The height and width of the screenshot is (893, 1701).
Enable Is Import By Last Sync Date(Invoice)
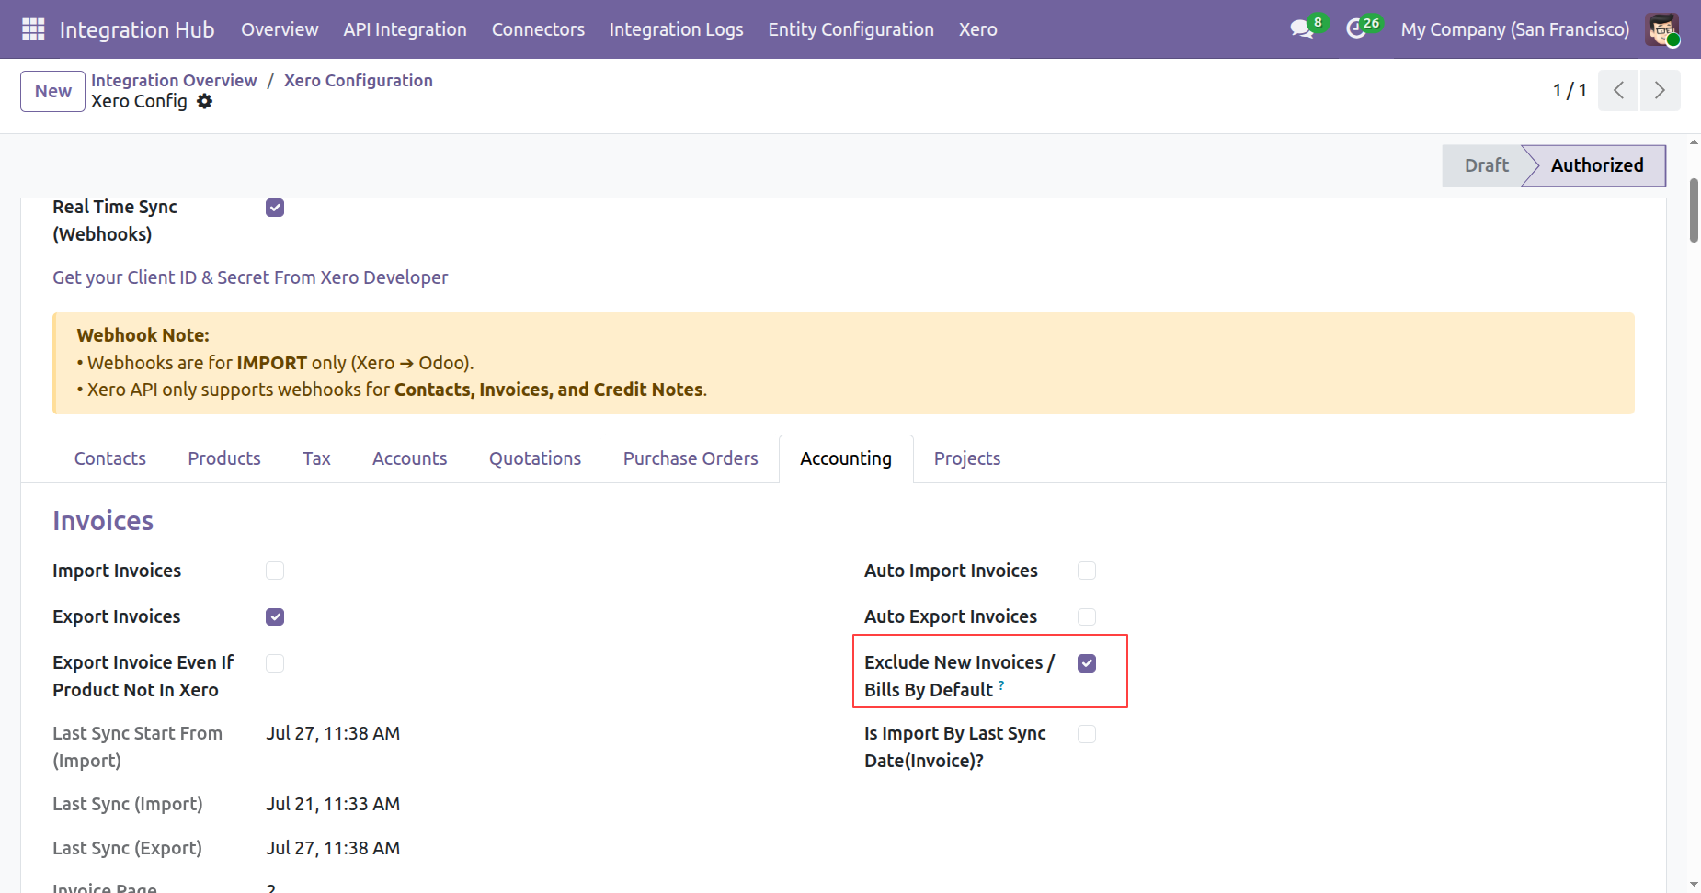coord(1087,733)
